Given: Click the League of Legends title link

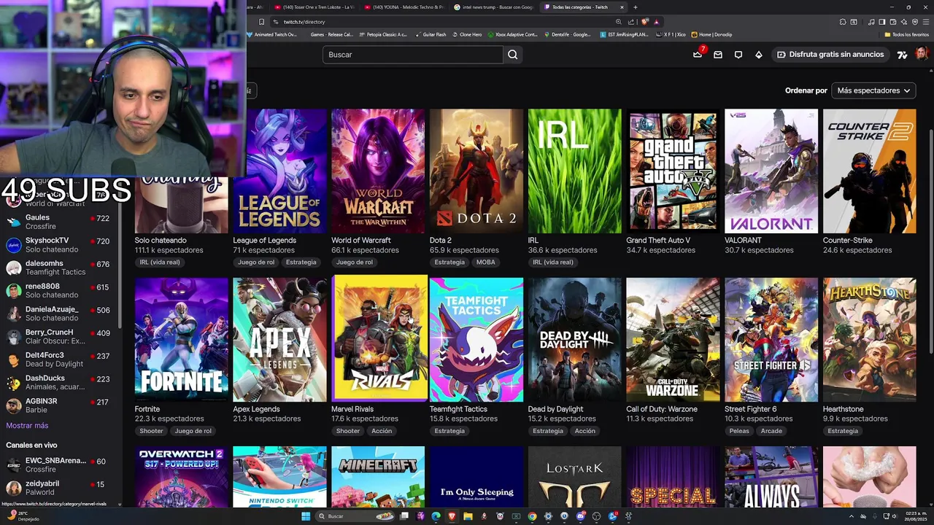Looking at the screenshot, I should click(x=264, y=241).
